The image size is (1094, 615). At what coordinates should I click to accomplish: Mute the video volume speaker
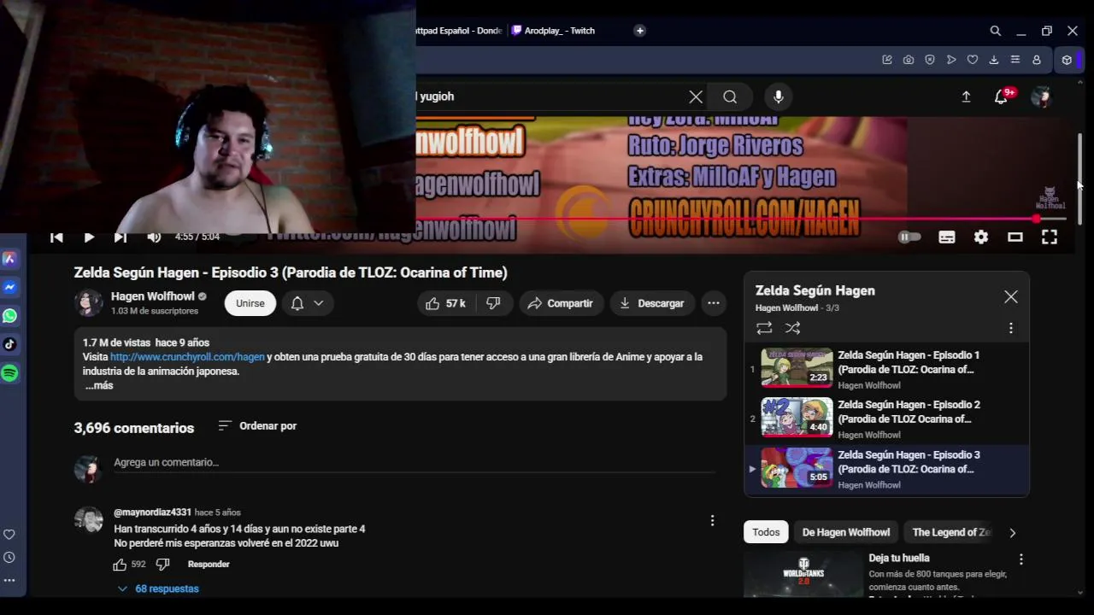154,237
